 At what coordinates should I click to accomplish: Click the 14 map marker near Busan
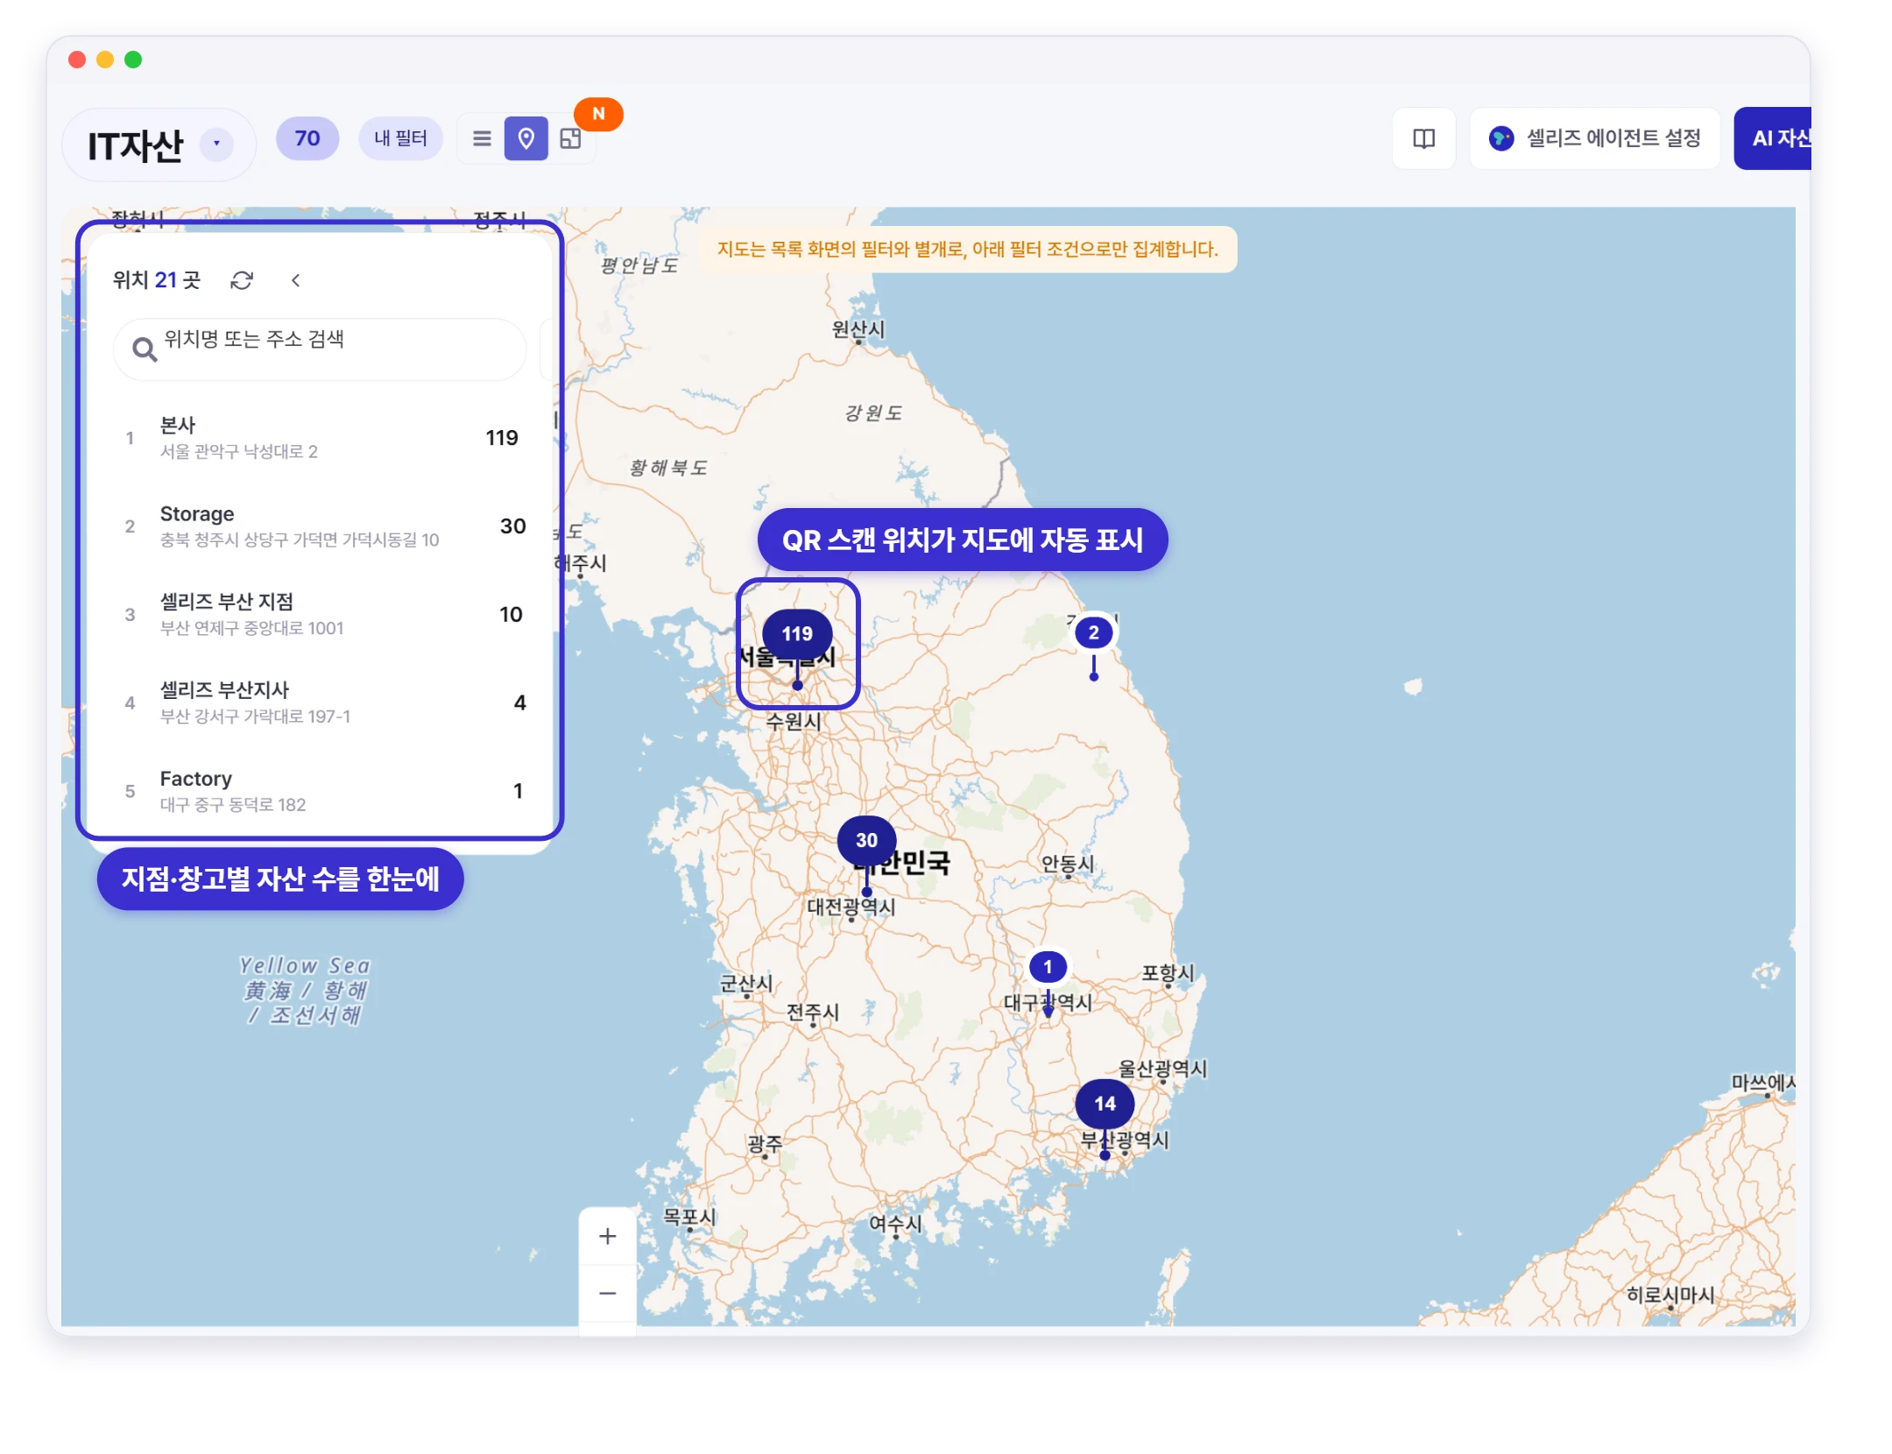[x=1105, y=1104]
